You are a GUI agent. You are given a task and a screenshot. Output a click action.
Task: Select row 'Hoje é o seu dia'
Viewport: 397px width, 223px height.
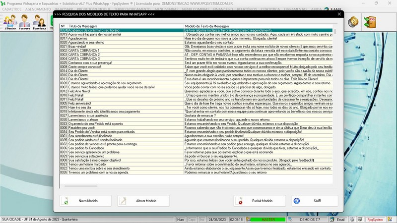tap(196, 108)
